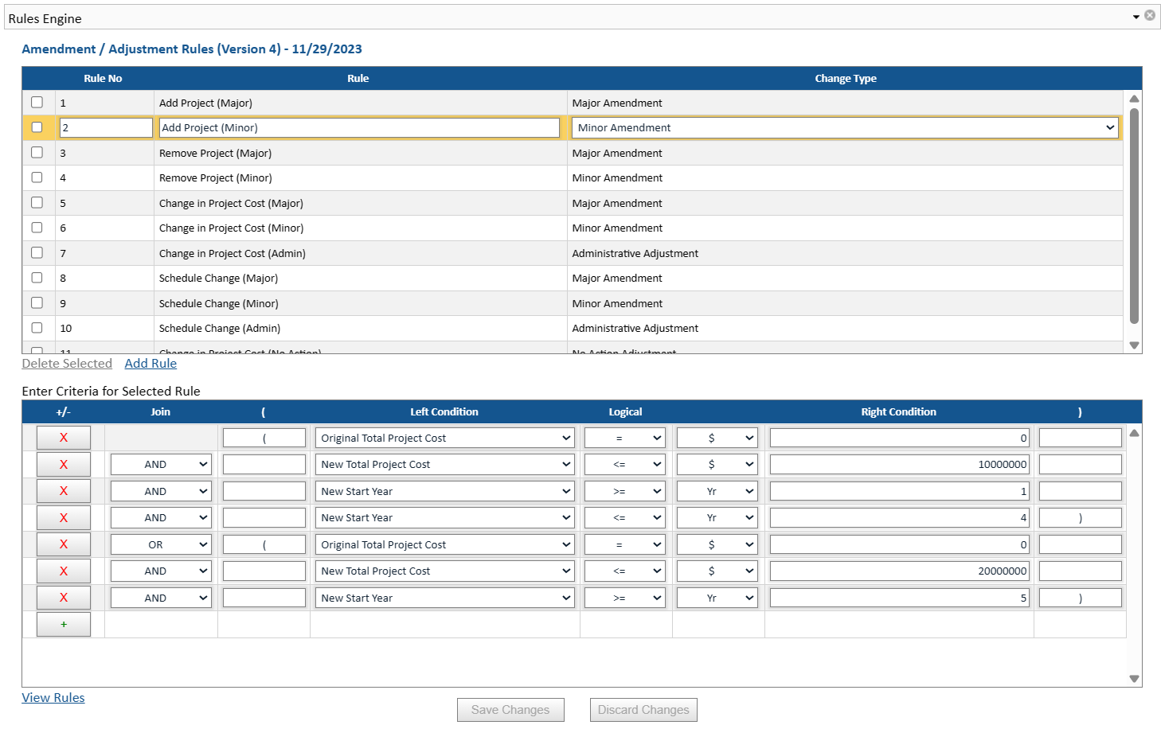This screenshot has height=729, width=1161.
Task: Select the Remove Project (Minor) rule row
Action: click(573, 177)
